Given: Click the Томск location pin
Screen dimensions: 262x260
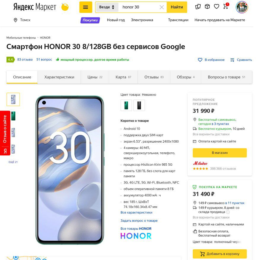Looking at the screenshot, I should (x=15, y=20).
